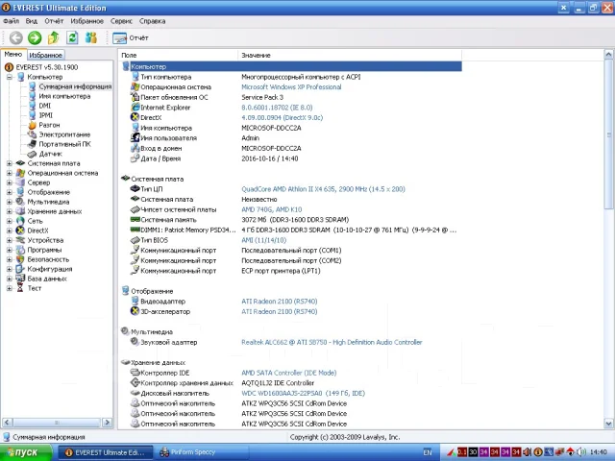
Task: Click the EN language indicator
Action: (x=428, y=452)
